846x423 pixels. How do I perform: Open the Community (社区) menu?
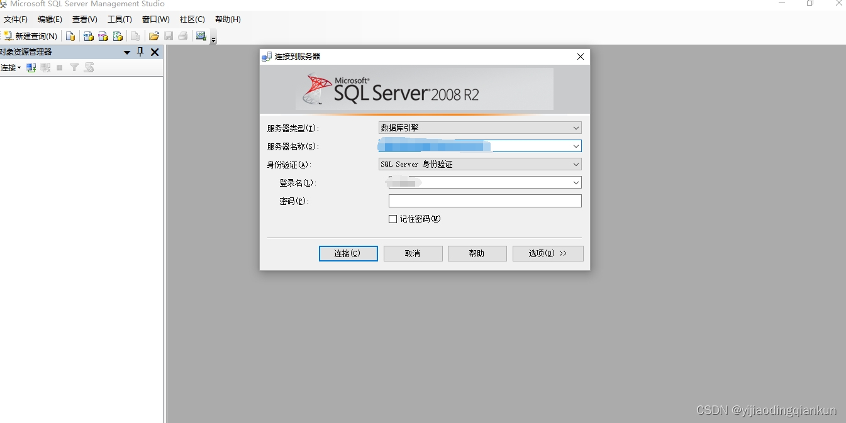coord(192,19)
